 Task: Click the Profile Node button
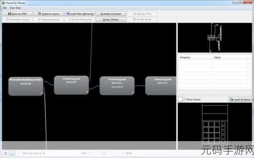[142, 19]
